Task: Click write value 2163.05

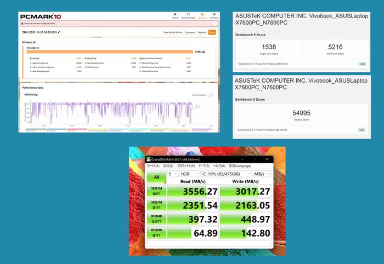Action: (x=253, y=205)
